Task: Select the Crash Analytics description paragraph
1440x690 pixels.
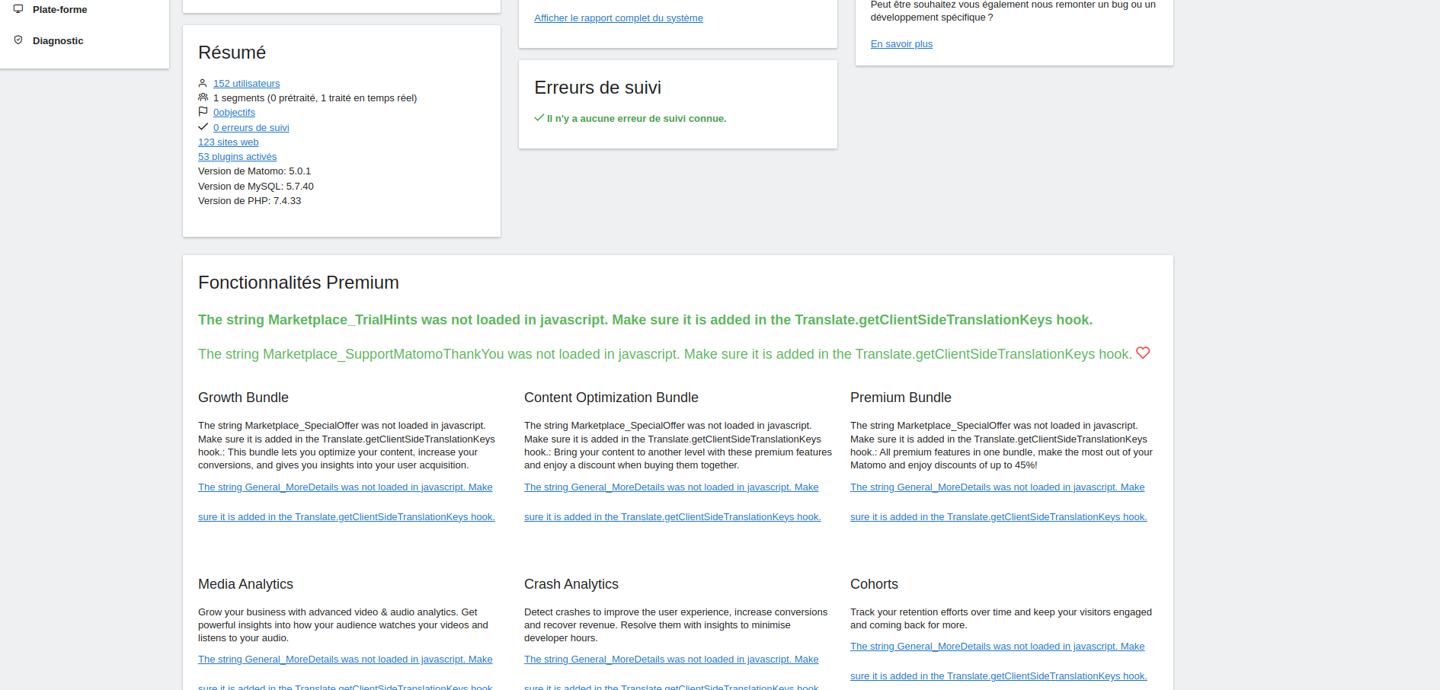Action: [x=676, y=625]
